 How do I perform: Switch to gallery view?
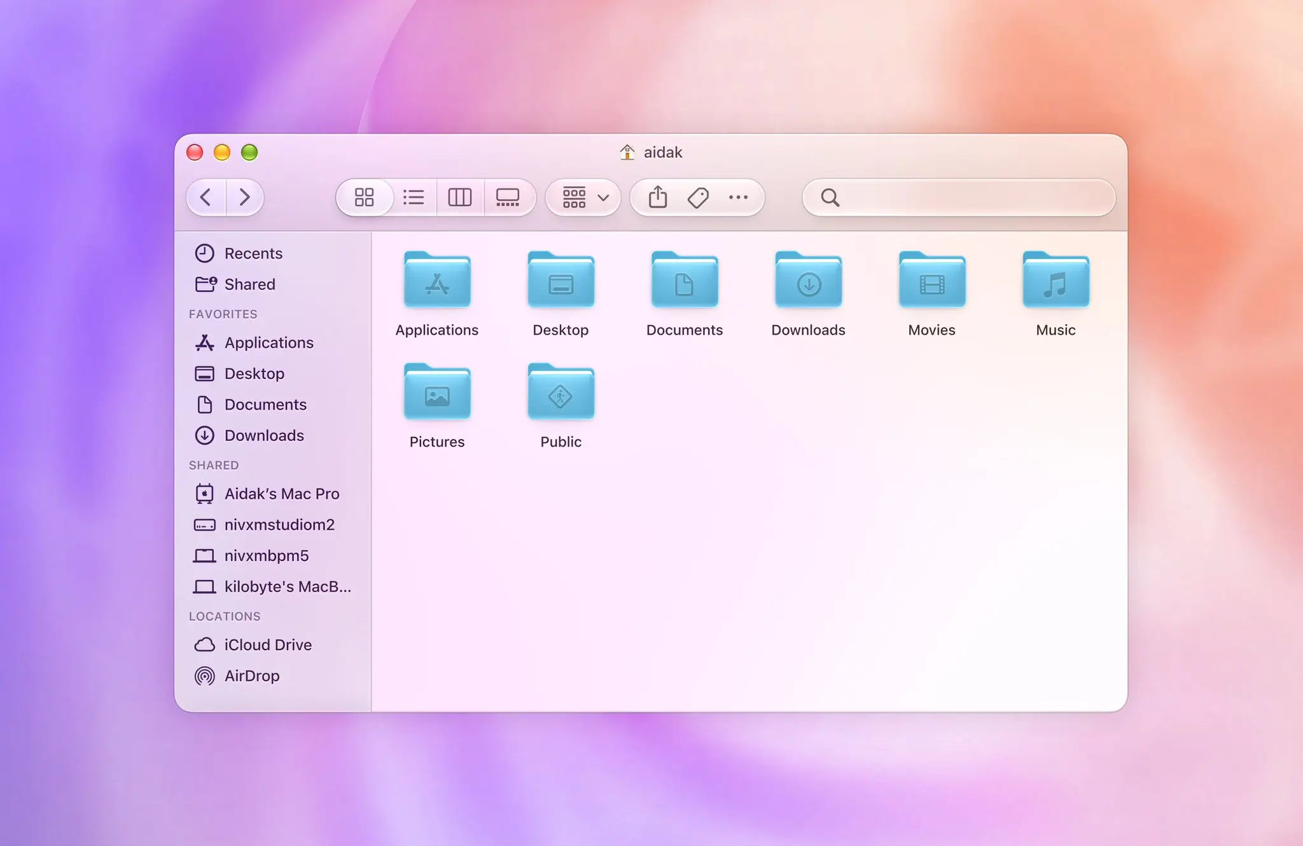(508, 197)
